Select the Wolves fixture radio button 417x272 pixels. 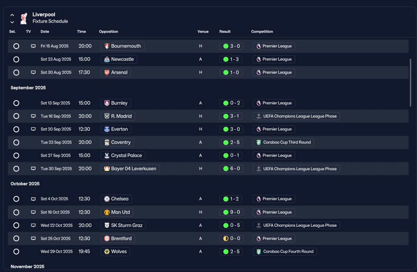pyautogui.click(x=16, y=252)
